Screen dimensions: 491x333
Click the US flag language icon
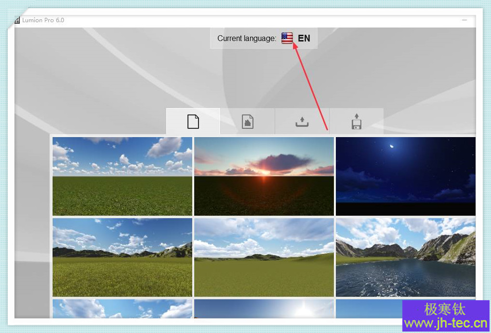[x=287, y=38]
